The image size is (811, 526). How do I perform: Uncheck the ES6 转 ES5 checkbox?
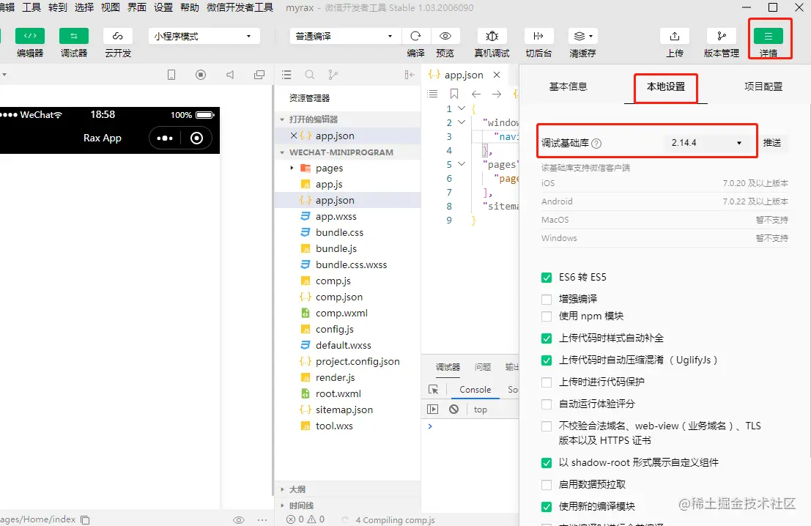coord(547,278)
